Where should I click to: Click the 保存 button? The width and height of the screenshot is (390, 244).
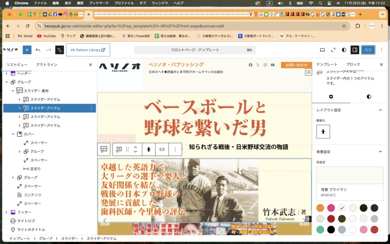tap(368, 50)
